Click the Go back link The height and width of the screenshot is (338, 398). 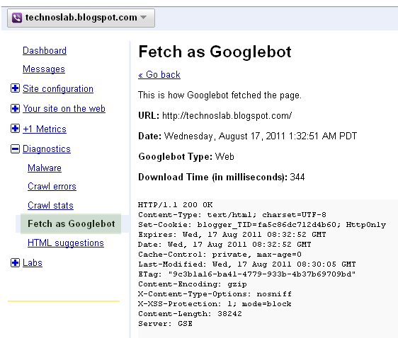[159, 74]
